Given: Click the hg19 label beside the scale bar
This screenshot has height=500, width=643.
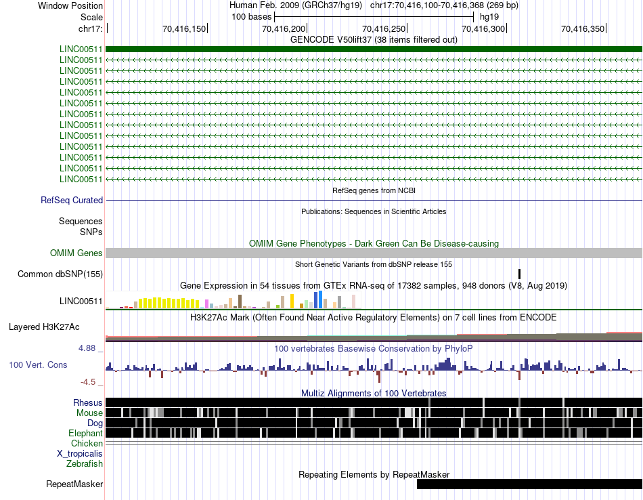Looking at the screenshot, I should 489,17.
